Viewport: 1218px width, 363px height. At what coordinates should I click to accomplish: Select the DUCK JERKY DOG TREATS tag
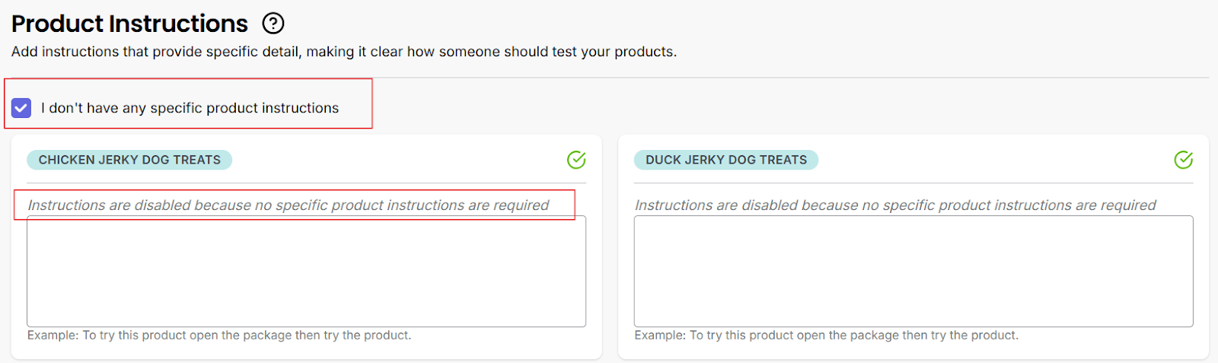tap(725, 160)
